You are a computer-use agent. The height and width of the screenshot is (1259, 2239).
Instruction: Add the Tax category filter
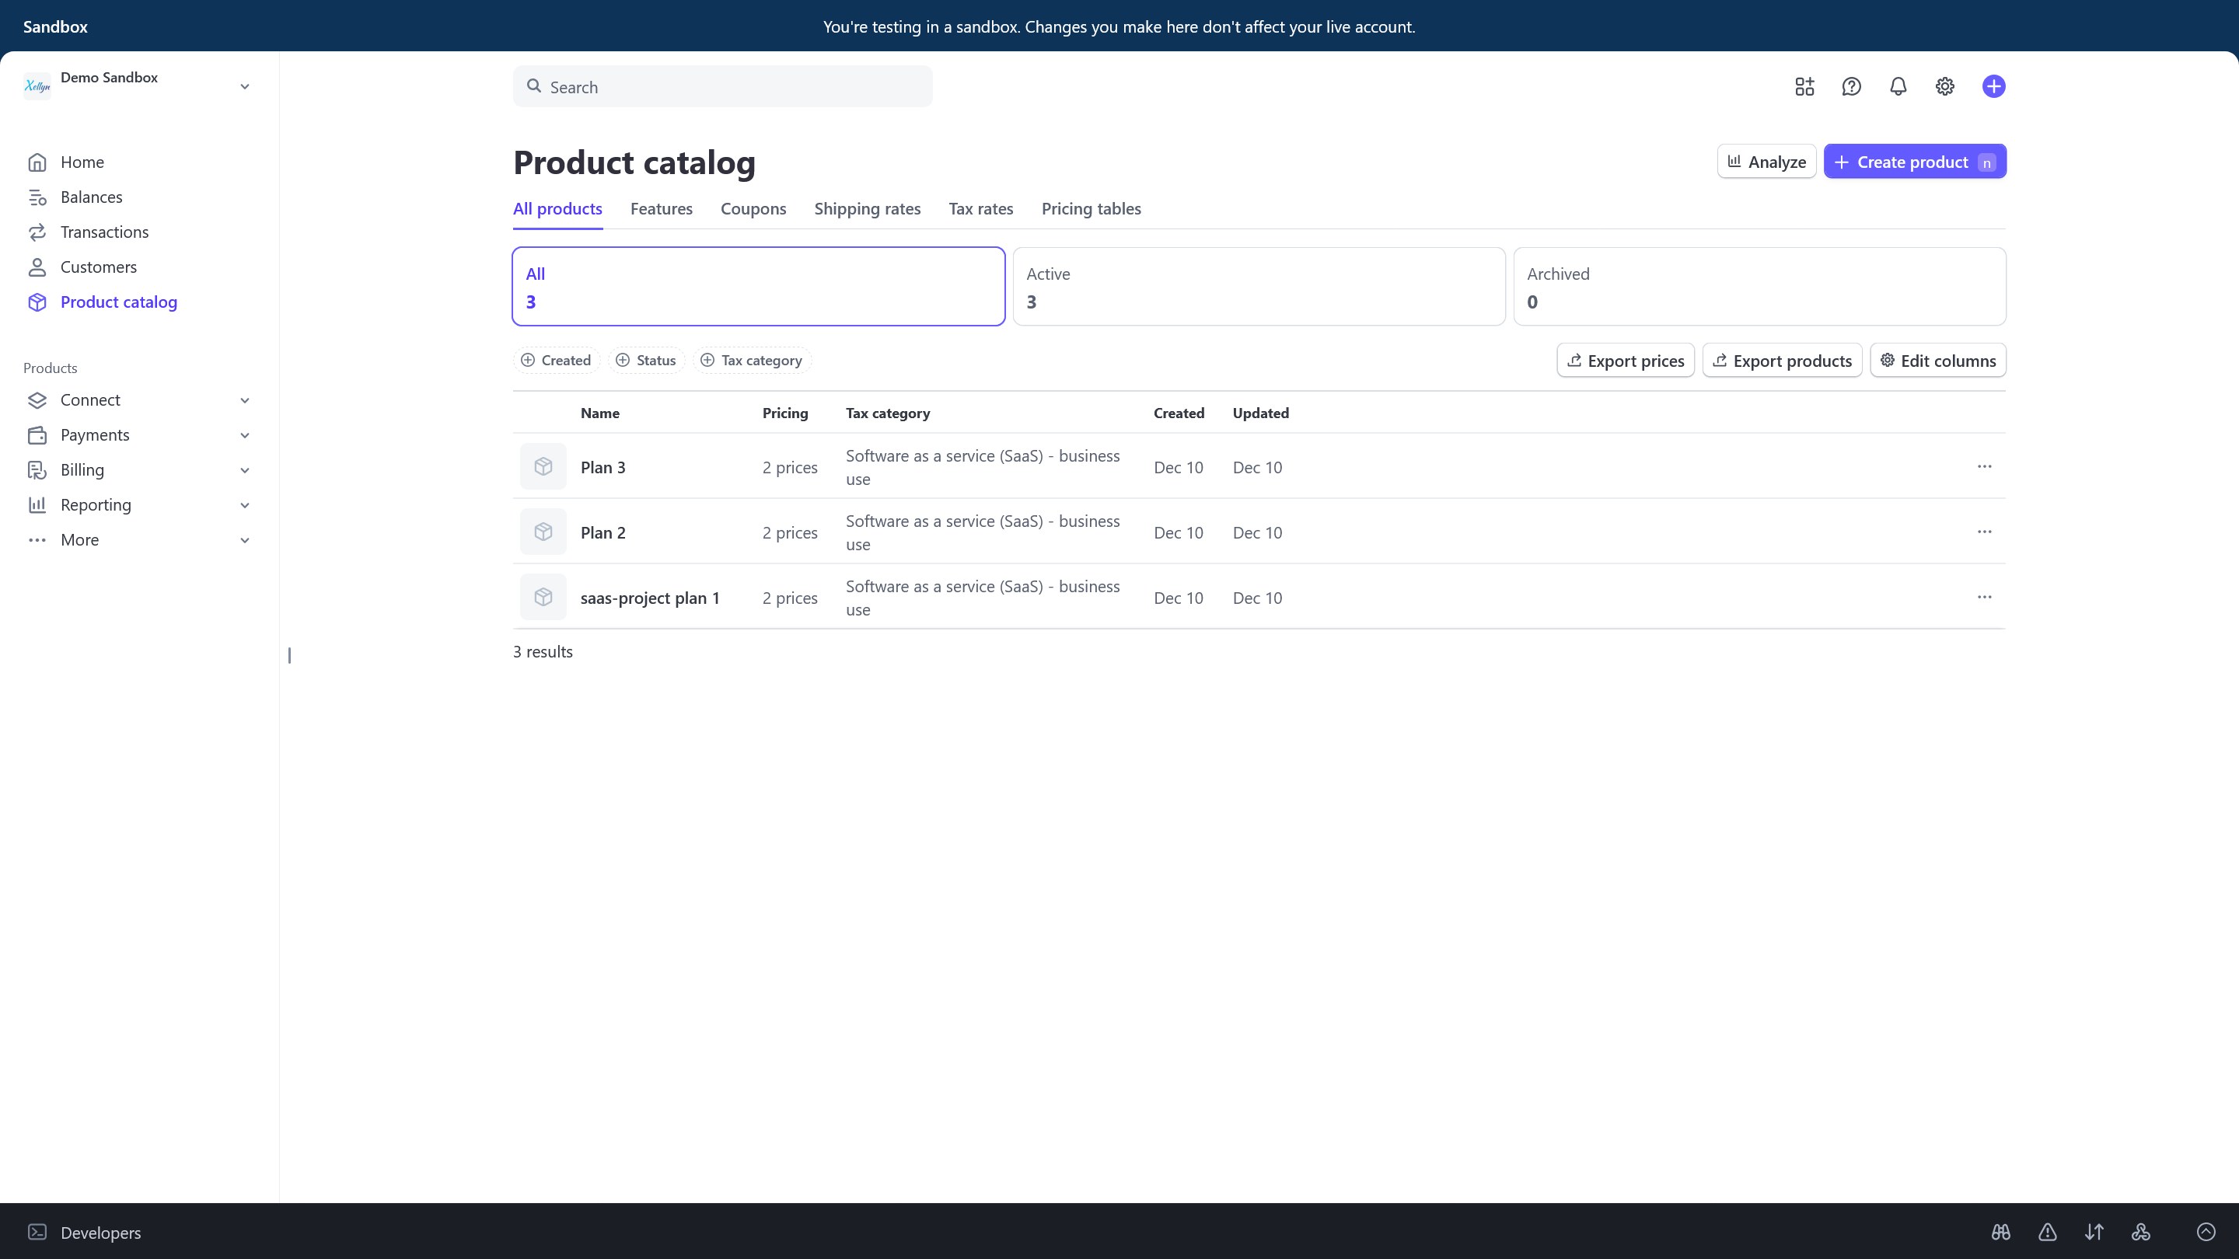click(752, 360)
